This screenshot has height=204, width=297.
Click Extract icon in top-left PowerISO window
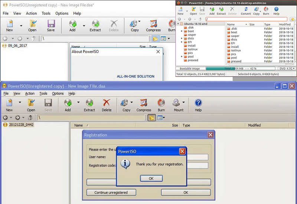pos(95,23)
